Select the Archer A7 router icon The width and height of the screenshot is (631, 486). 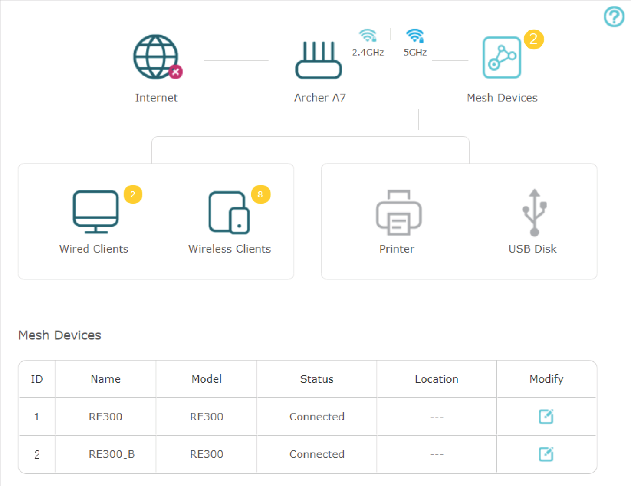click(319, 60)
